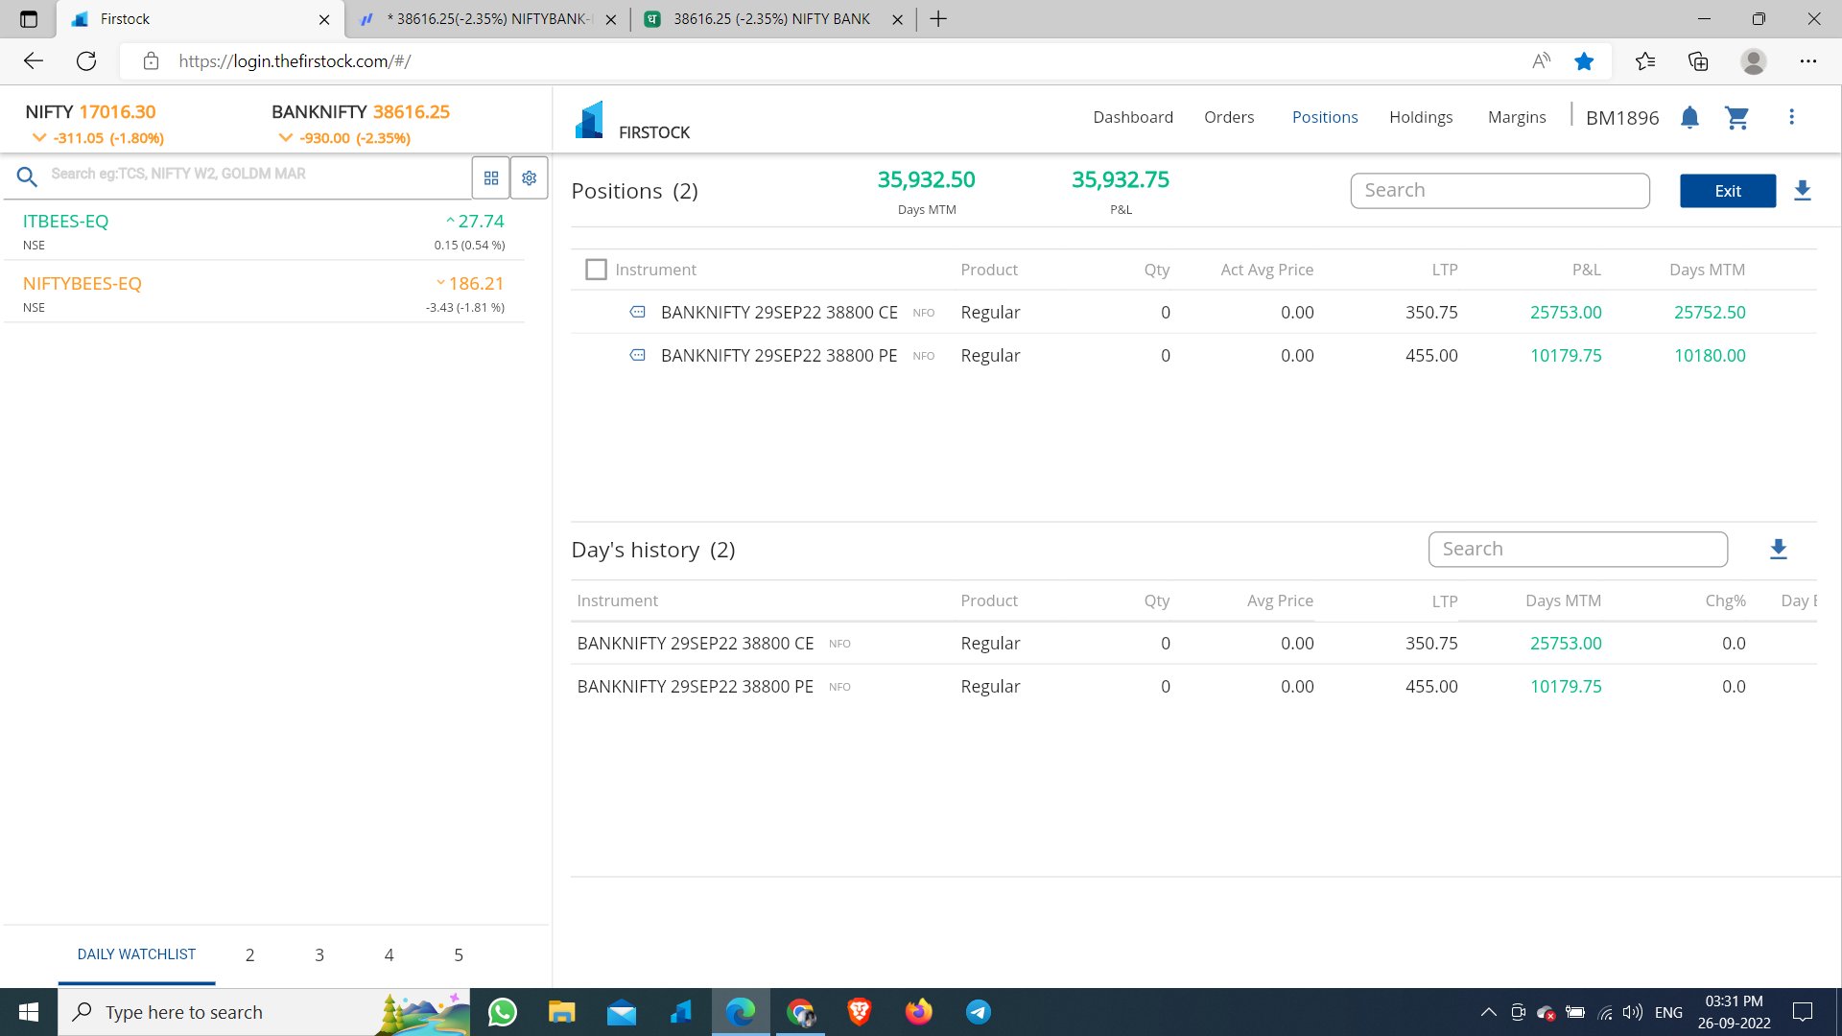Open watchlist settings gear
The image size is (1842, 1036).
(529, 177)
